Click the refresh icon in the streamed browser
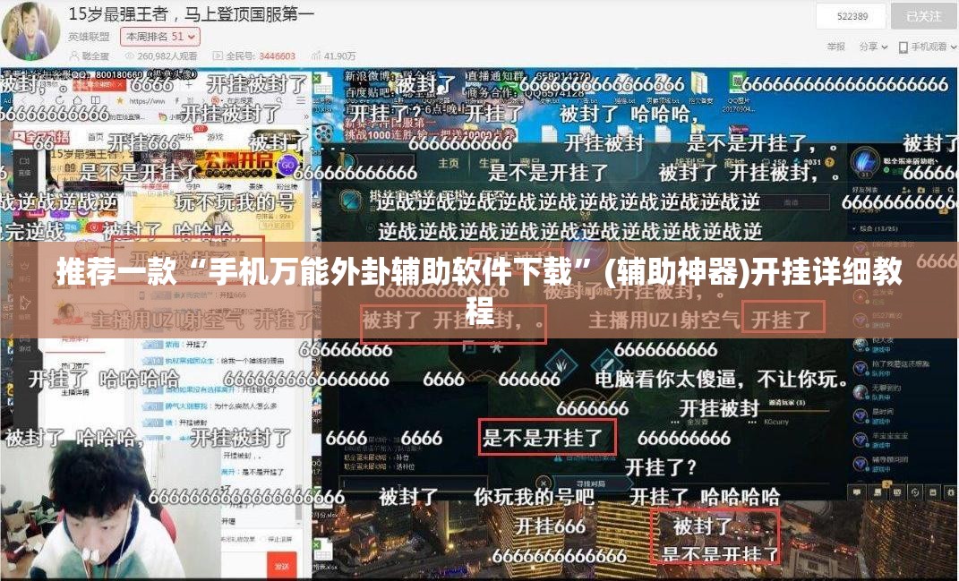 [59, 100]
